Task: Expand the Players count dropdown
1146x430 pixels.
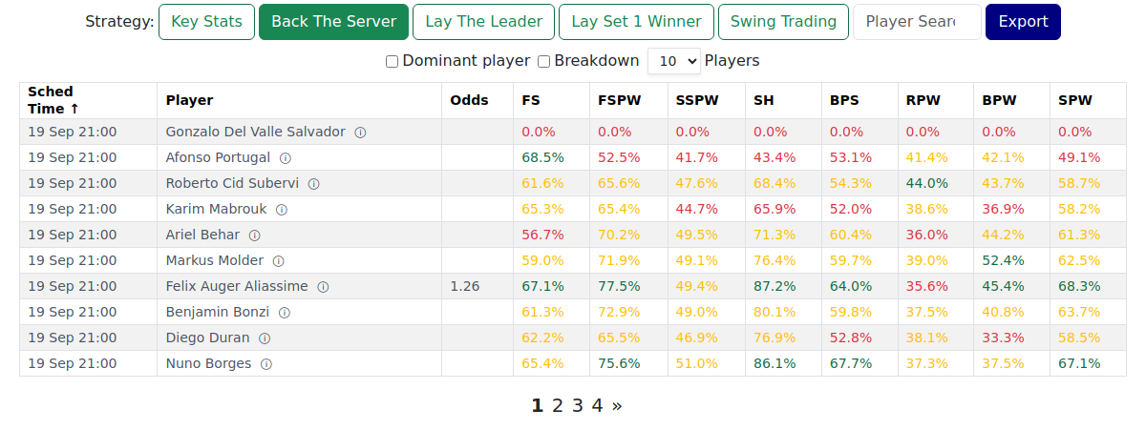Action: coord(673,61)
